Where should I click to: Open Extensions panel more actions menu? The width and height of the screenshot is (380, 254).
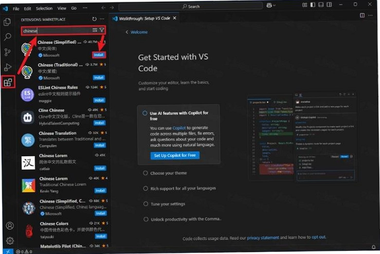click(x=102, y=19)
